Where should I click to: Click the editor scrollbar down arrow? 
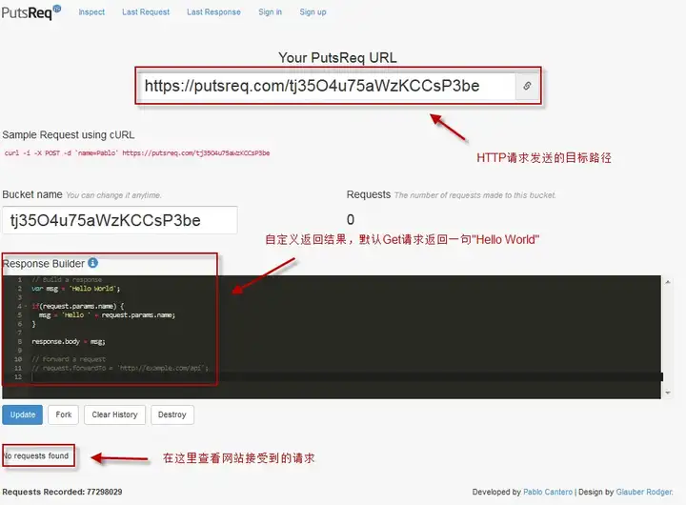(668, 393)
